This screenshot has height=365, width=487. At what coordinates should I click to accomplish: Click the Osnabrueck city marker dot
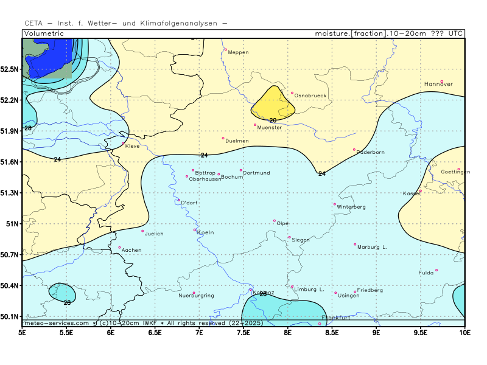pyautogui.click(x=292, y=93)
